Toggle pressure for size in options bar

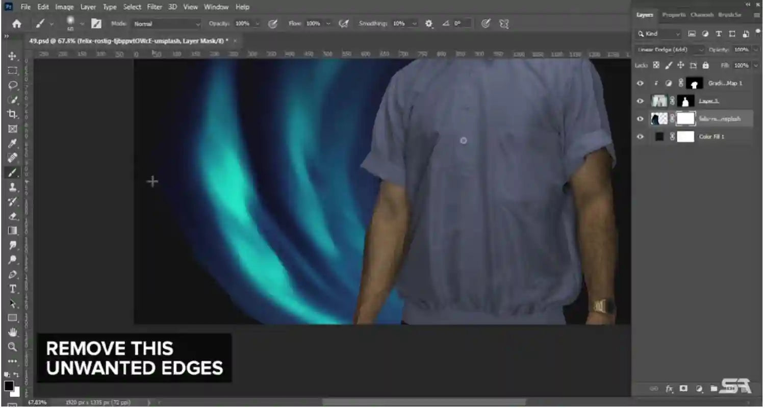click(486, 23)
